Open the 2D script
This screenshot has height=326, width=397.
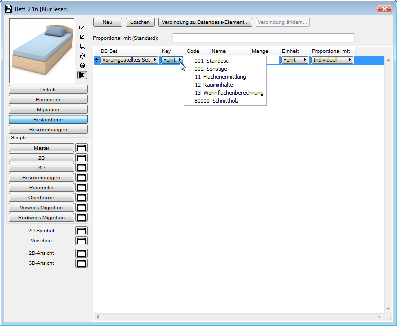pyautogui.click(x=42, y=158)
